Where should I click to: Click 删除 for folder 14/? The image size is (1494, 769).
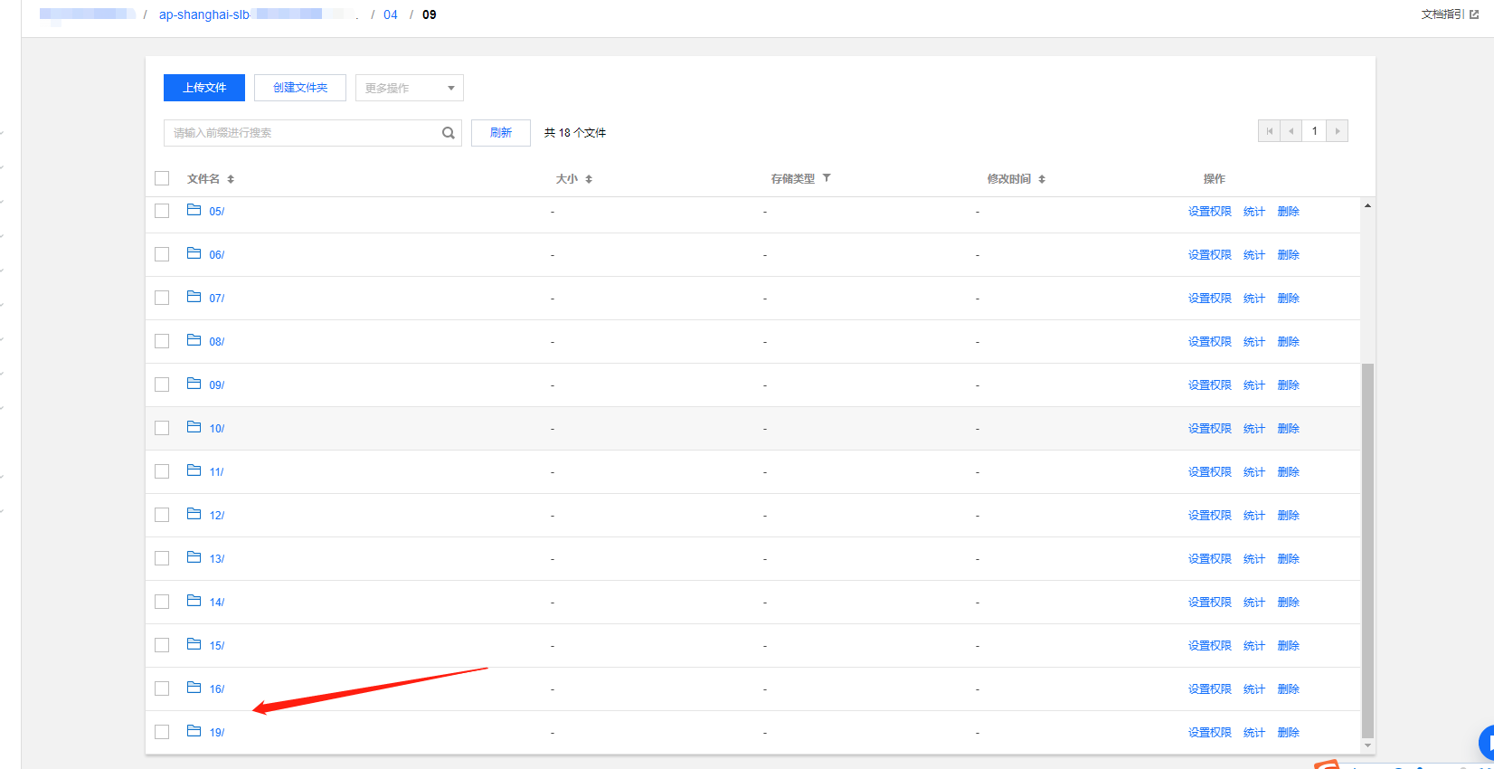pyautogui.click(x=1289, y=603)
